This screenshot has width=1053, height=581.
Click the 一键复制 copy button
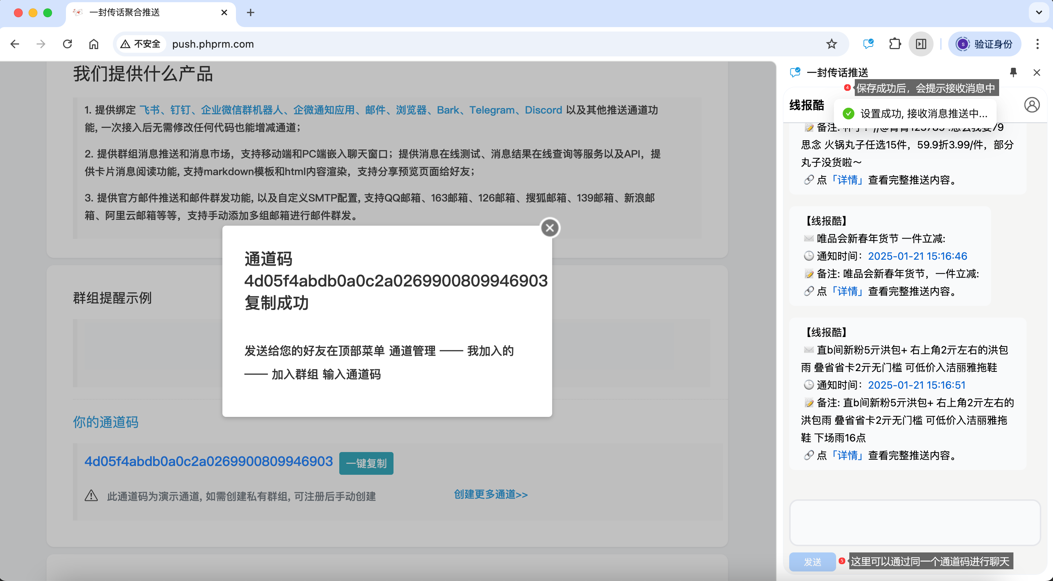coord(366,463)
